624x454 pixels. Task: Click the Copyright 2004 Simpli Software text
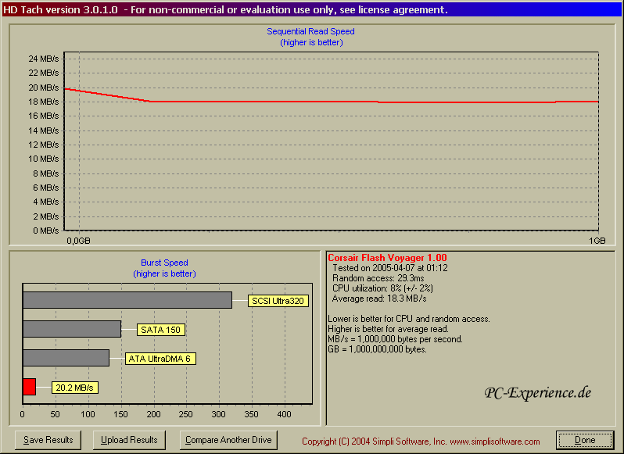[421, 441]
